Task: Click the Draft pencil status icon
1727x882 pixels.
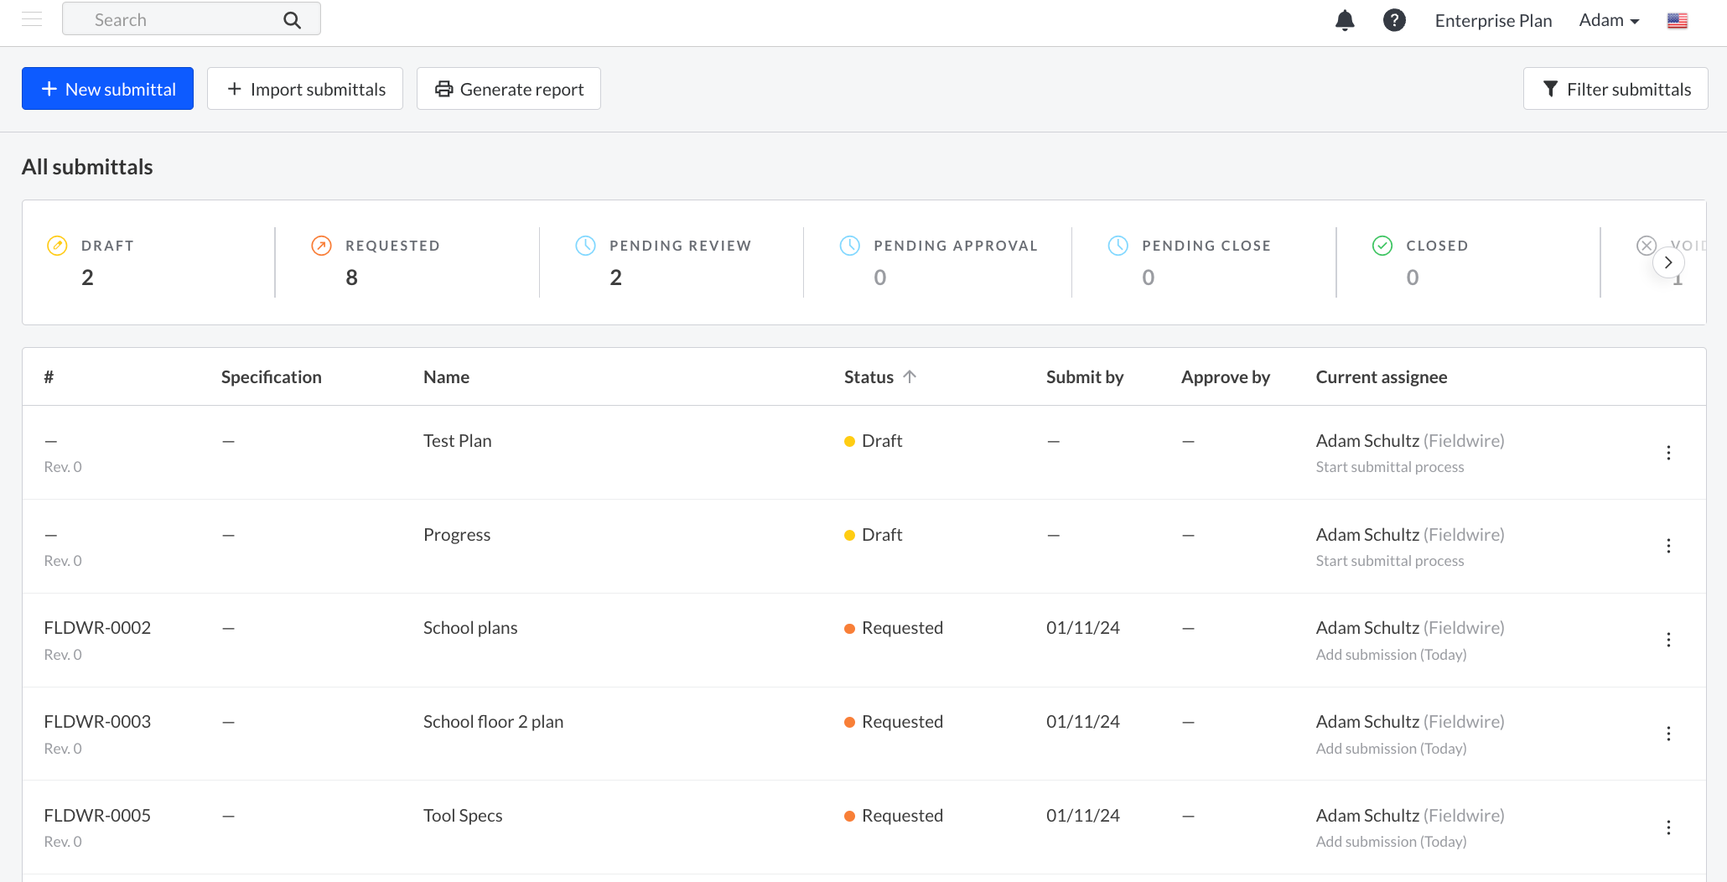Action: pyautogui.click(x=57, y=246)
